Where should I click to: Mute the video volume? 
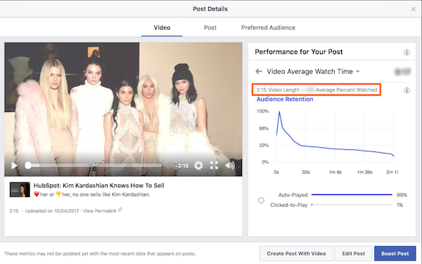(230, 165)
